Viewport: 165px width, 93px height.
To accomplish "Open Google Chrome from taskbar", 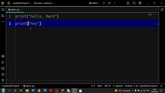I will (39, 91).
